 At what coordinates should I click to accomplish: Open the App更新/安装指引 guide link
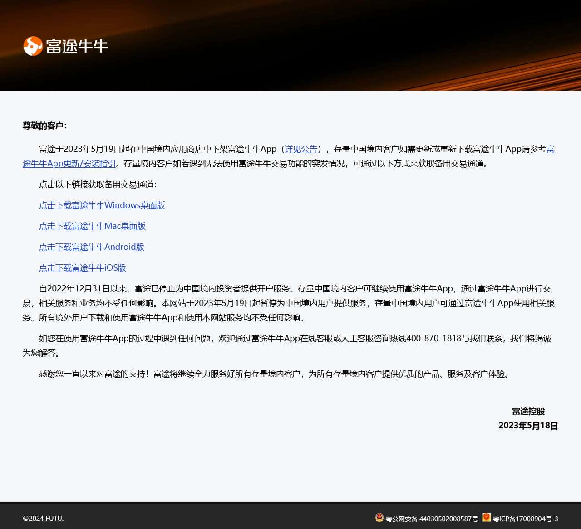click(x=69, y=164)
